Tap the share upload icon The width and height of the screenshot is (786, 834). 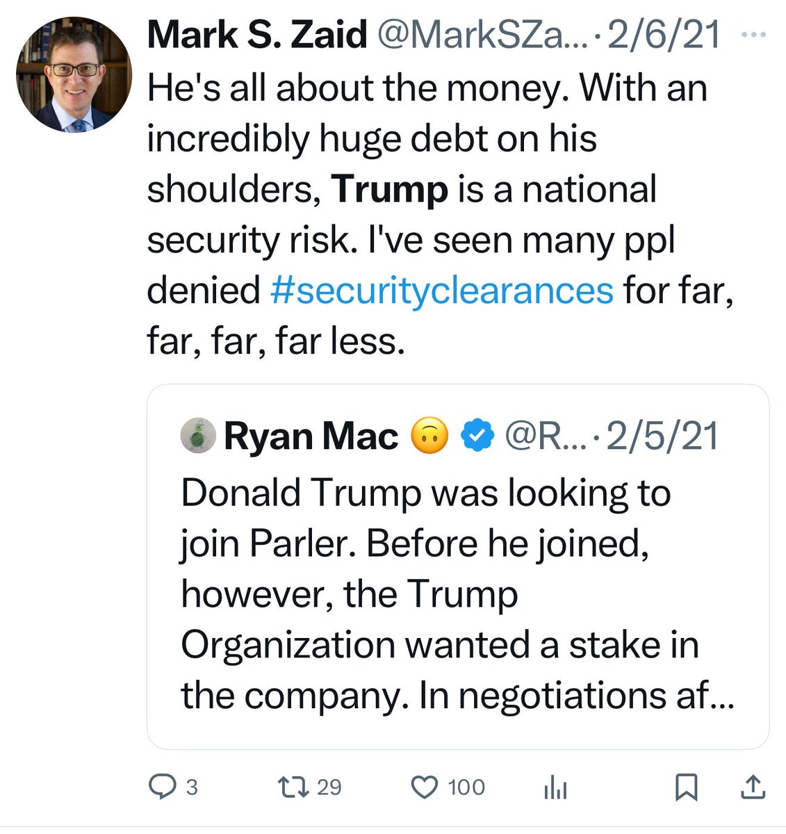(753, 787)
